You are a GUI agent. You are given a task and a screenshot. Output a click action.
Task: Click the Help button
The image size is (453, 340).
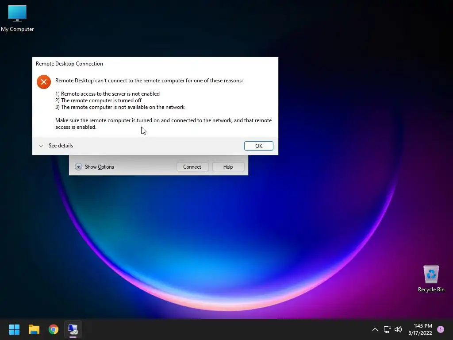click(228, 167)
